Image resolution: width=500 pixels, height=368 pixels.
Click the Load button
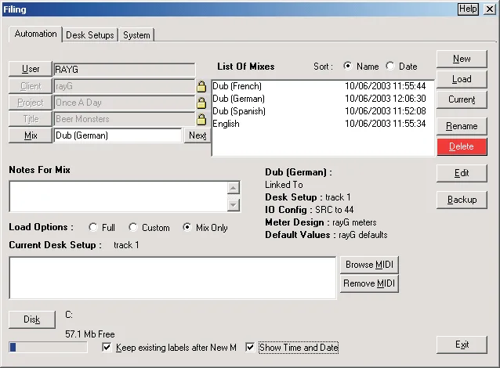pyautogui.click(x=462, y=79)
